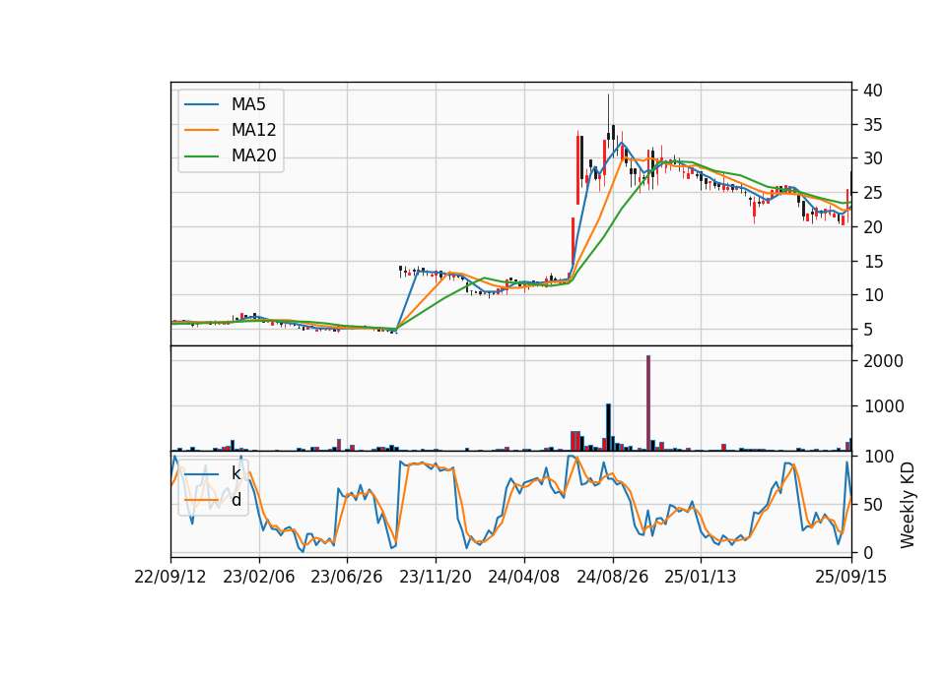Viewport: 946px width, 679px height.
Task: Click price axis value 5
Action: point(868,331)
